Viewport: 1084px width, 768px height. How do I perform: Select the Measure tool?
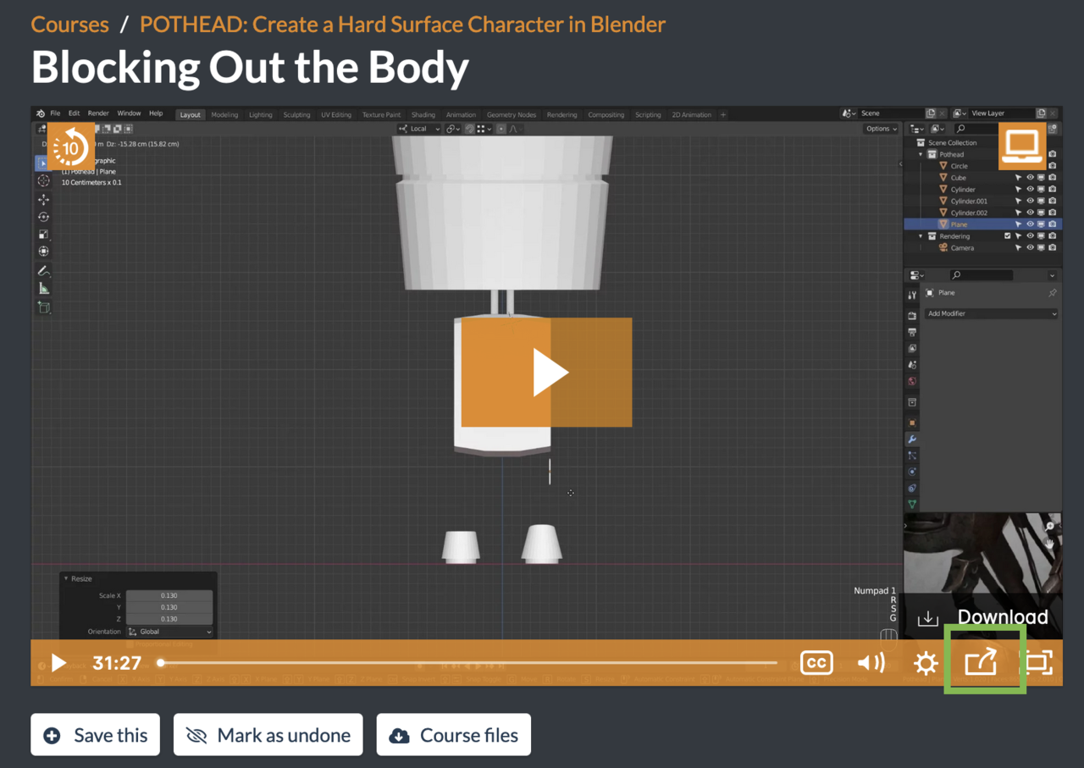[43, 289]
